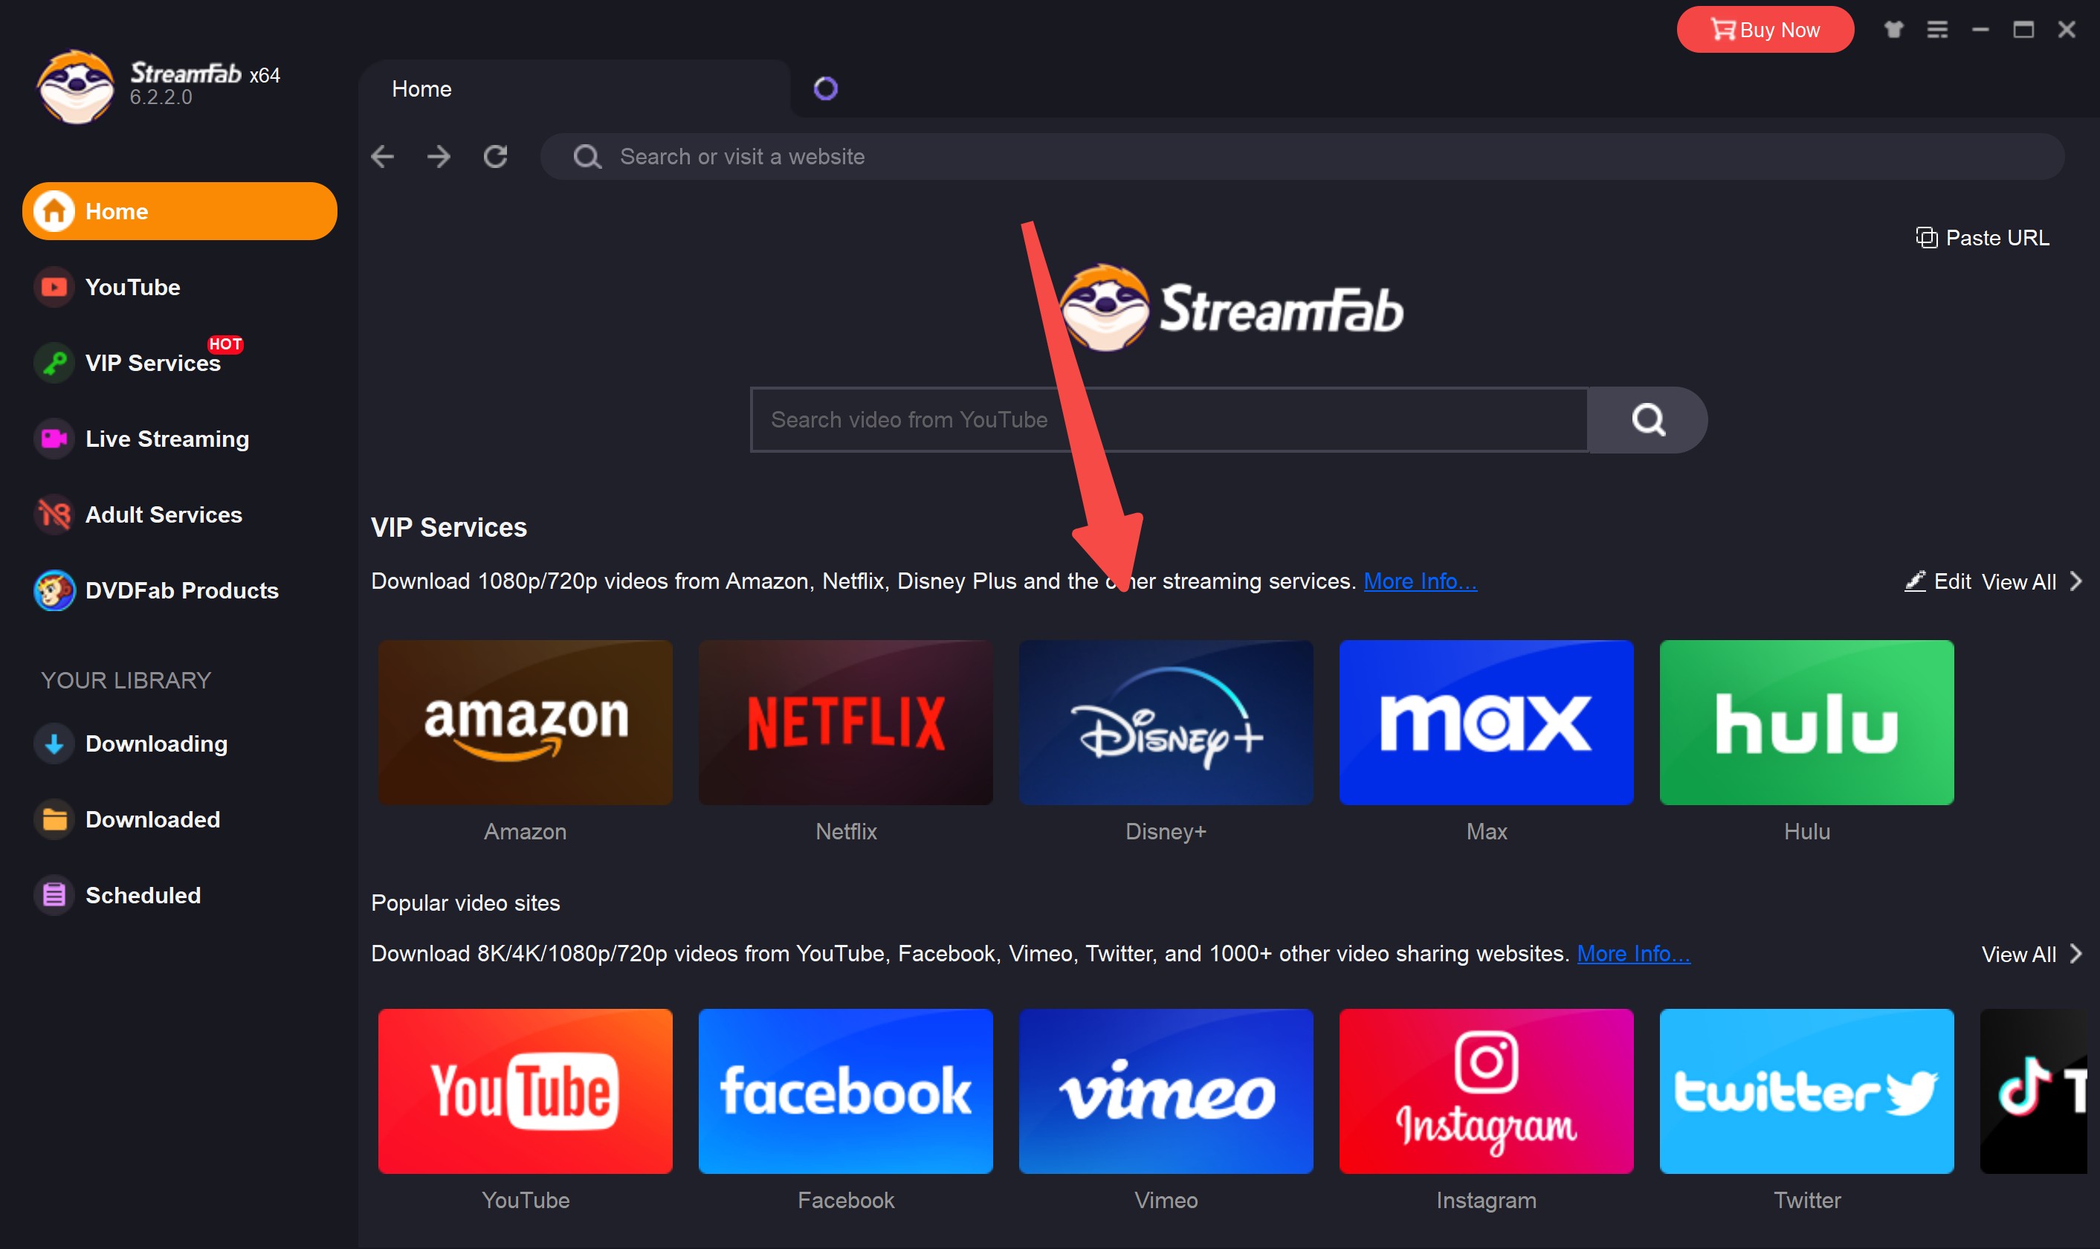Click the HOT badge on VIP Services
The width and height of the screenshot is (2100, 1249).
point(225,344)
